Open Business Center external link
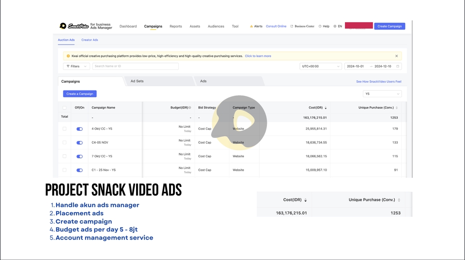Viewport: 465px width, 260px height. 302,26
